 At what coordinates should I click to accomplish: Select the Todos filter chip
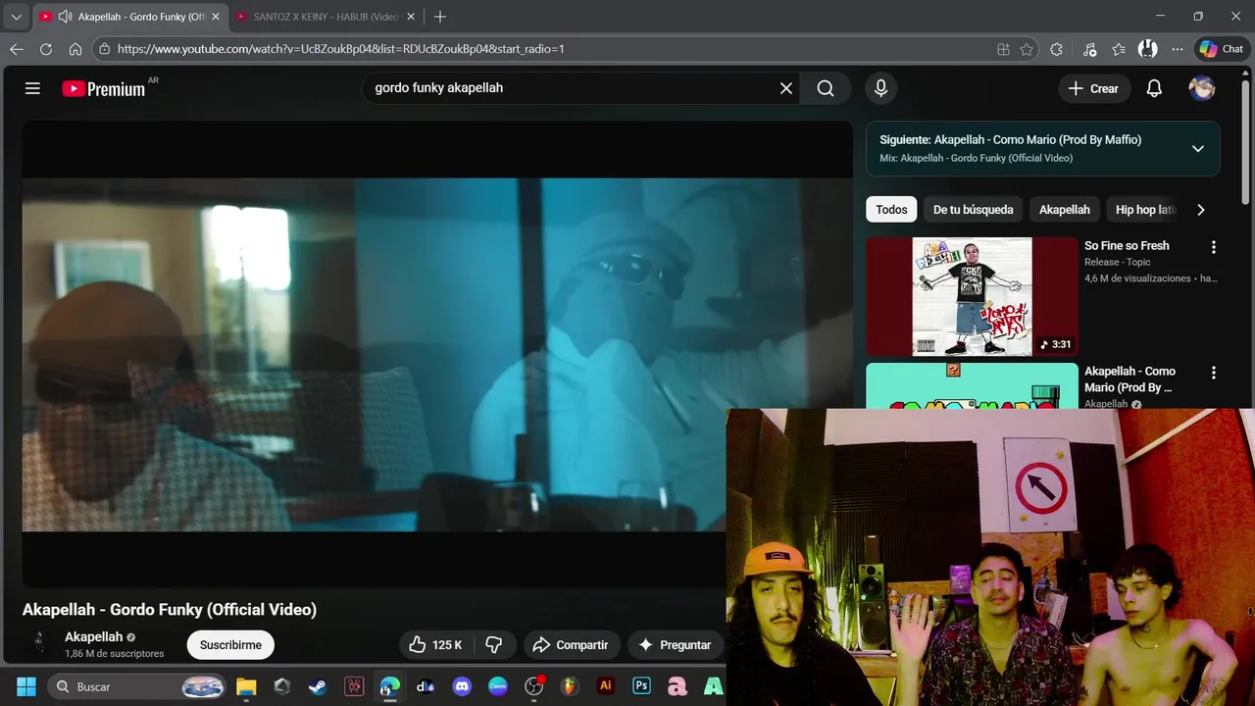click(891, 210)
